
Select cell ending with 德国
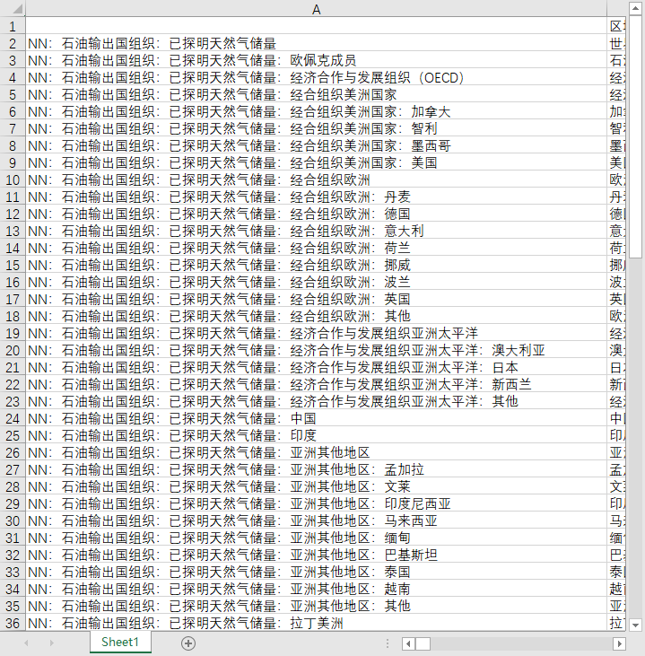[x=317, y=214]
